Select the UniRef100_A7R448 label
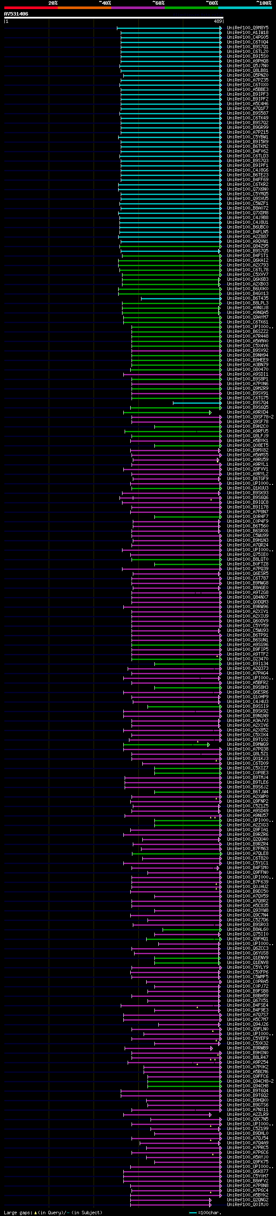The height and width of the screenshot is (1216, 276). [x=247, y=336]
